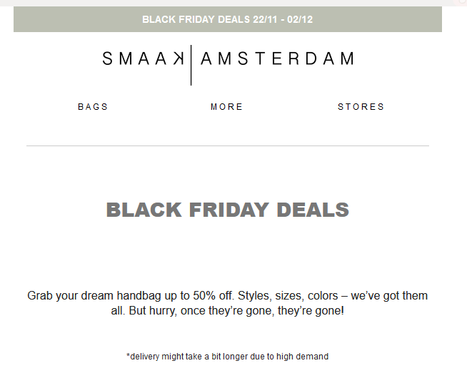Select the MORE navigation item
The width and height of the screenshot is (467, 373).
(x=226, y=107)
